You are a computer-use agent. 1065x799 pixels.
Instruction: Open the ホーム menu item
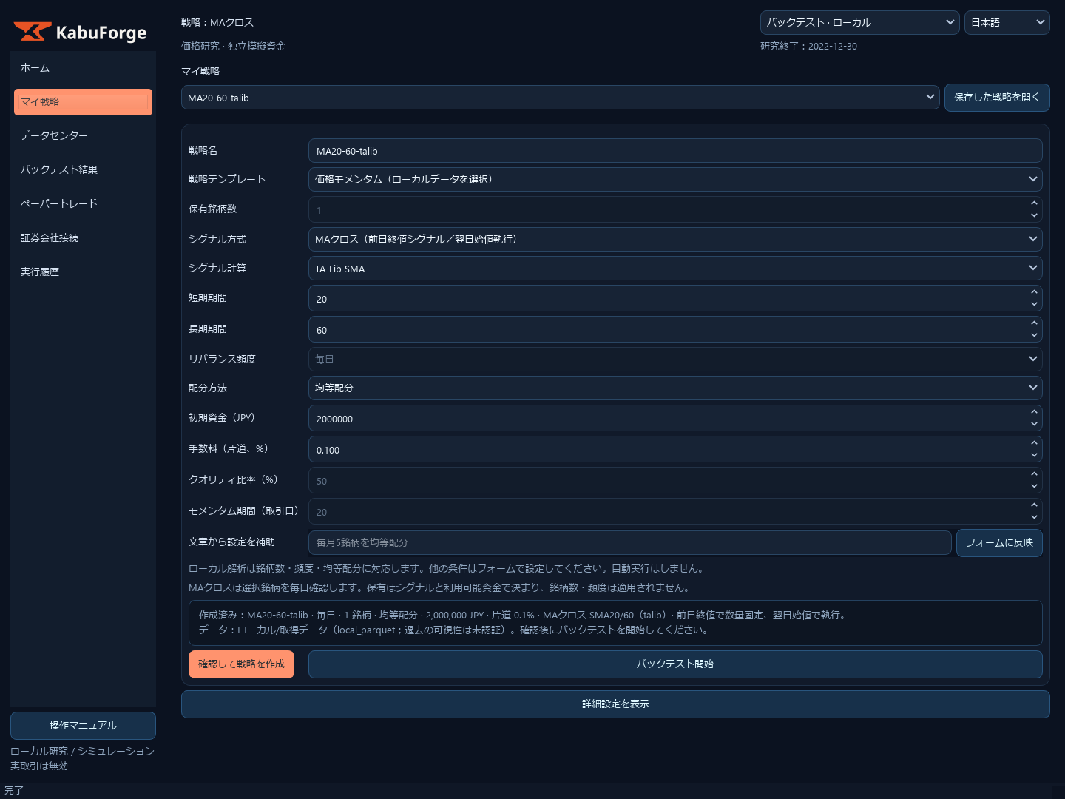(x=83, y=68)
